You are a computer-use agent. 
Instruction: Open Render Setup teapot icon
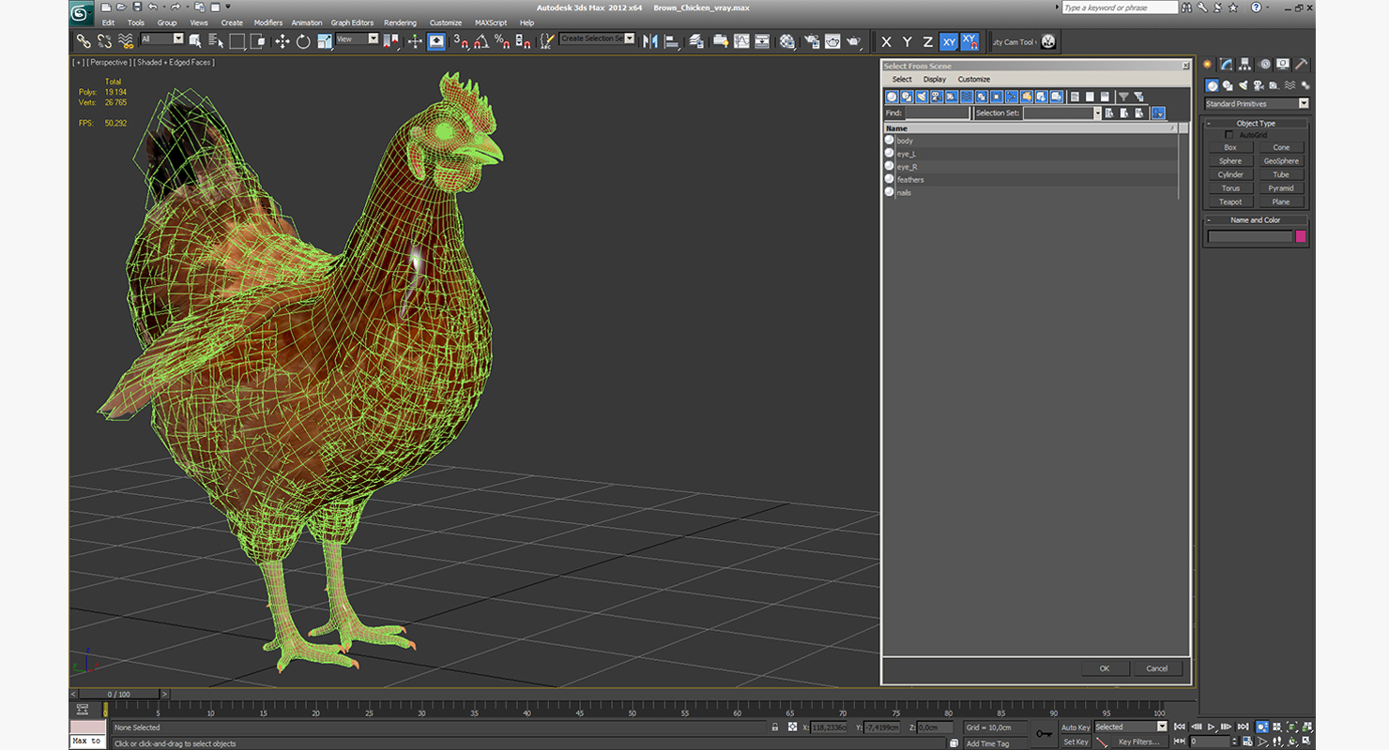(813, 41)
